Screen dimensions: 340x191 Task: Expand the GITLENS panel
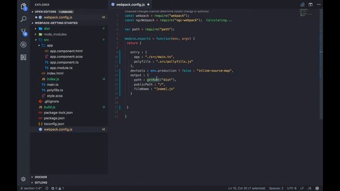(x=41, y=183)
